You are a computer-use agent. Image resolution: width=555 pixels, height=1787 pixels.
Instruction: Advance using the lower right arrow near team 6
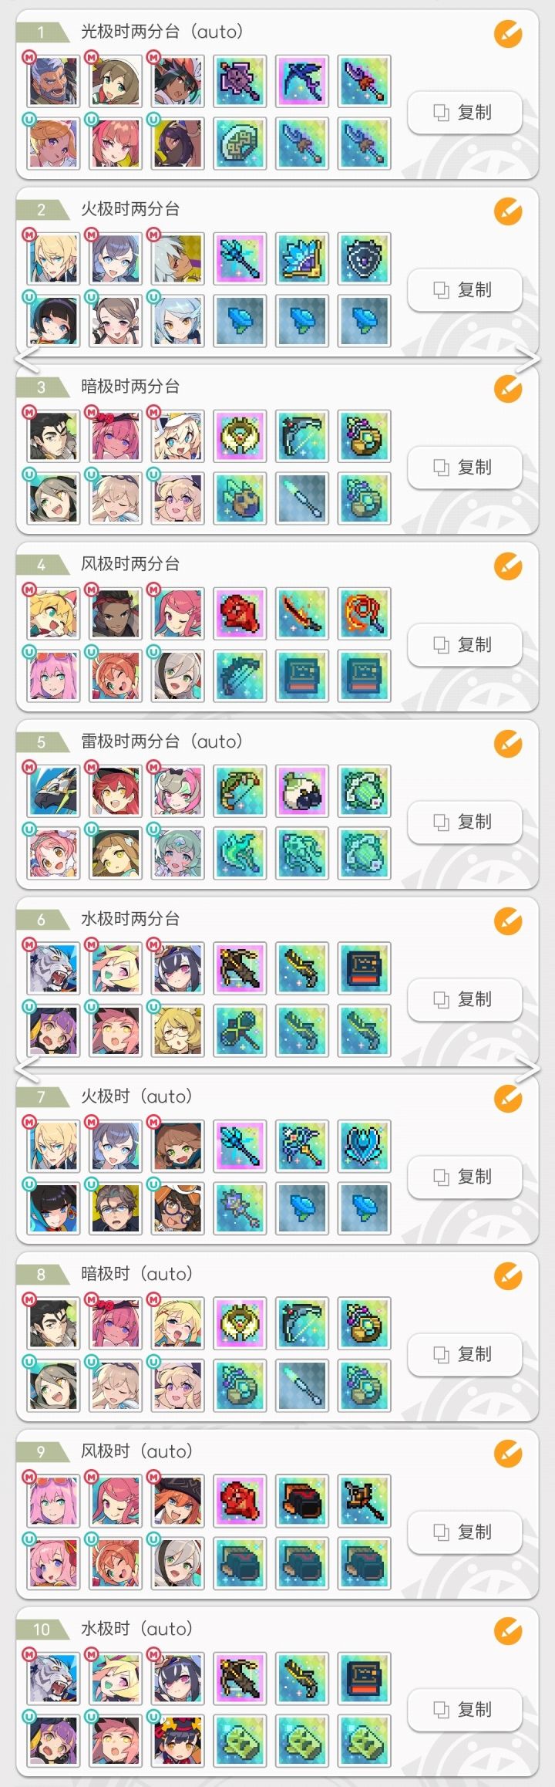click(527, 1069)
